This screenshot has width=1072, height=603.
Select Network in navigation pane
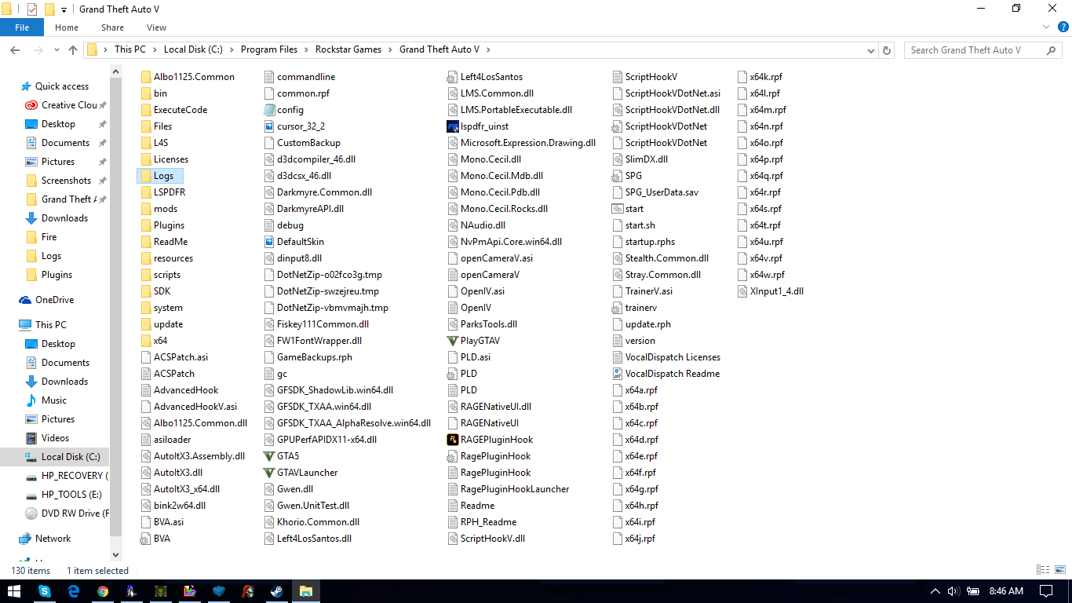click(53, 539)
